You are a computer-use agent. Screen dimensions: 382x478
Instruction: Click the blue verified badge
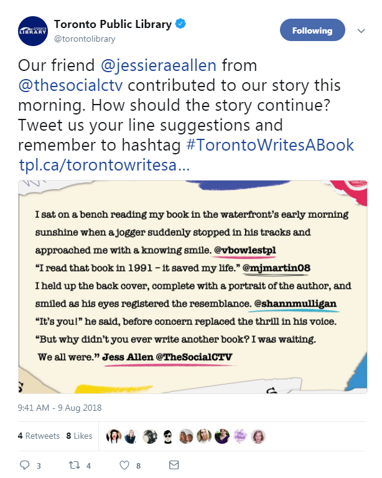pos(180,24)
